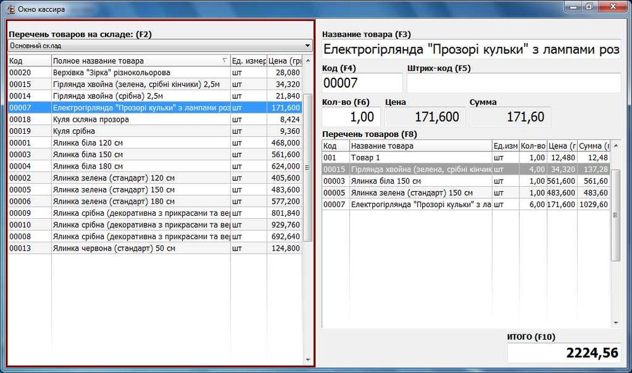
Task: Select row Куля скляна прозора
Action: click(155, 119)
